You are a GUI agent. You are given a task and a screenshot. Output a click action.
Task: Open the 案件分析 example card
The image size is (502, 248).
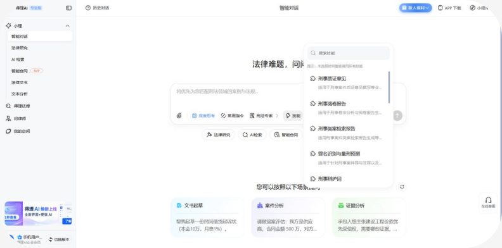(x=288, y=218)
